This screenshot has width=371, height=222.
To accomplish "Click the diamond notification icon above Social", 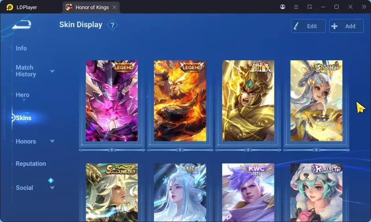I will (51, 180).
